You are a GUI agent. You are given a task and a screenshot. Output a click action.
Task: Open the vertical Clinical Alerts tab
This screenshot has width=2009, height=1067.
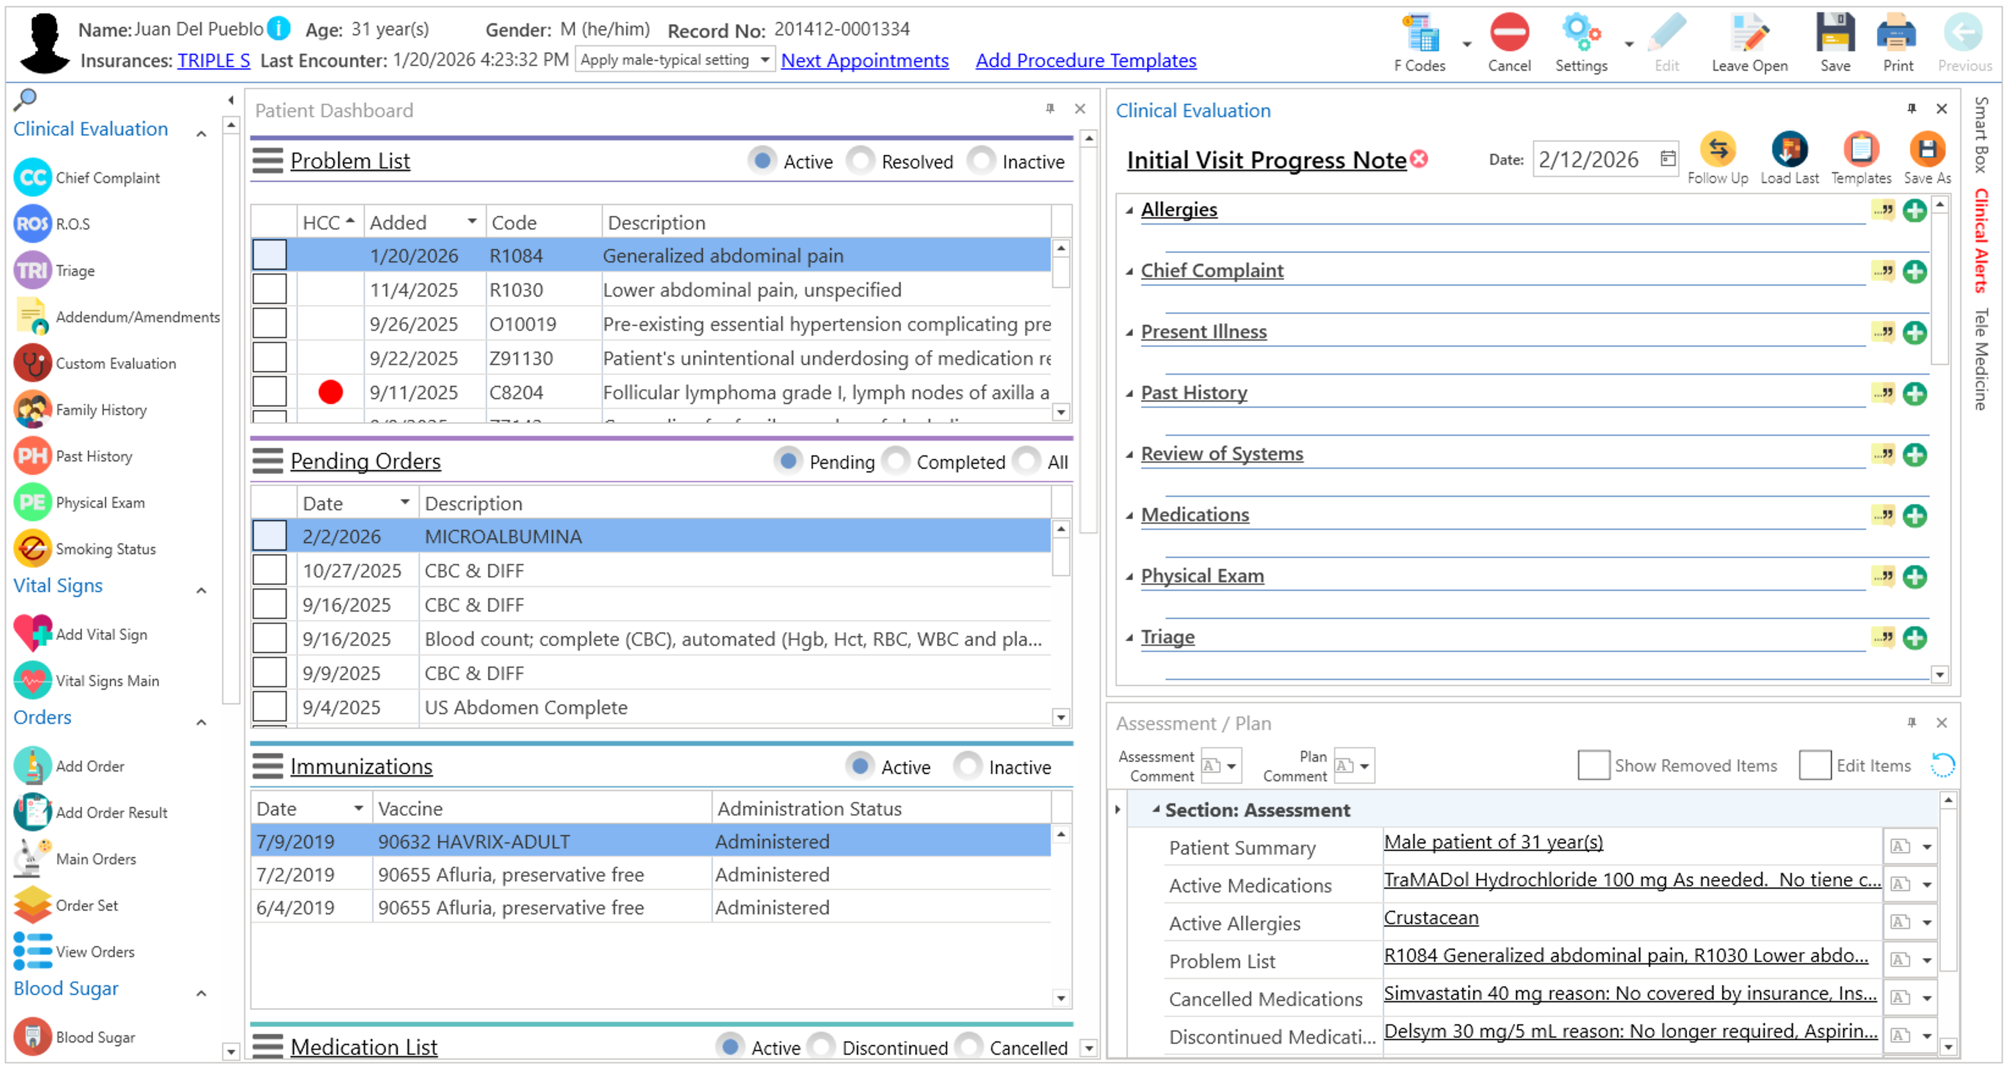point(1981,241)
